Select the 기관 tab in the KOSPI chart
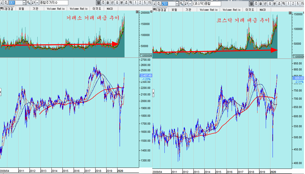This screenshot has height=174, width=305. point(36,9)
